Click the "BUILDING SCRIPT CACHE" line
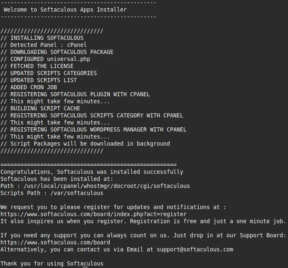Viewport: 288px width, 268px height. [x=45, y=108]
